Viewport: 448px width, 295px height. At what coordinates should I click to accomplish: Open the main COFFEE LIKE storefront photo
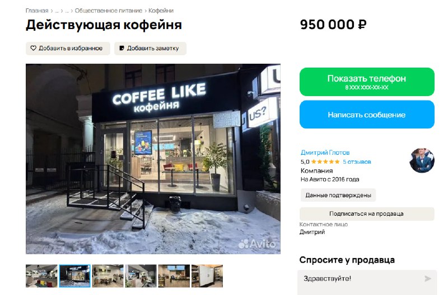(x=153, y=159)
